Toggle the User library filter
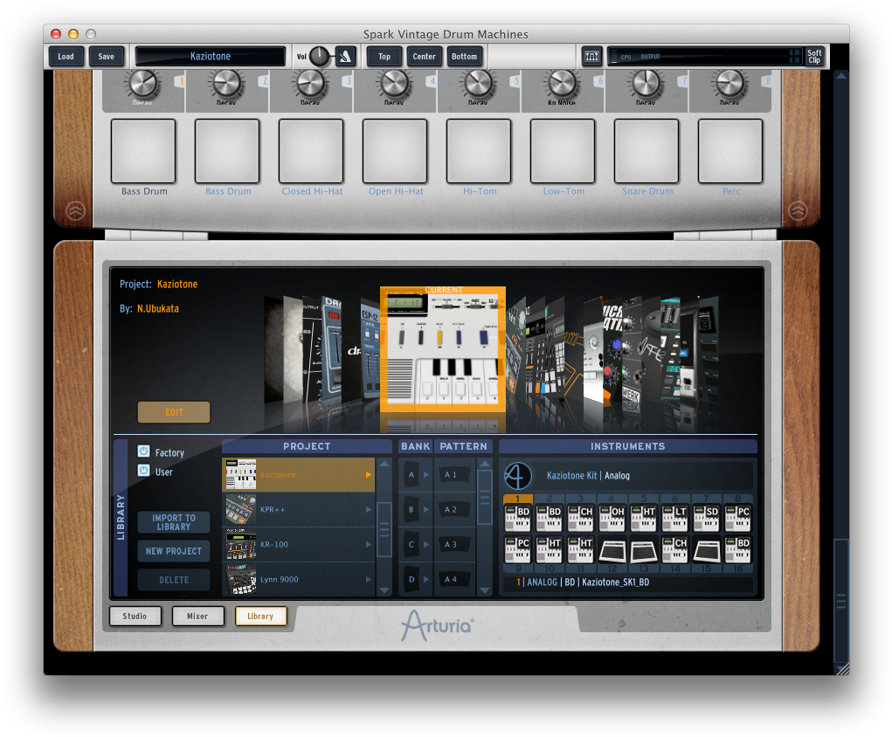This screenshot has height=737, width=892. tap(143, 471)
